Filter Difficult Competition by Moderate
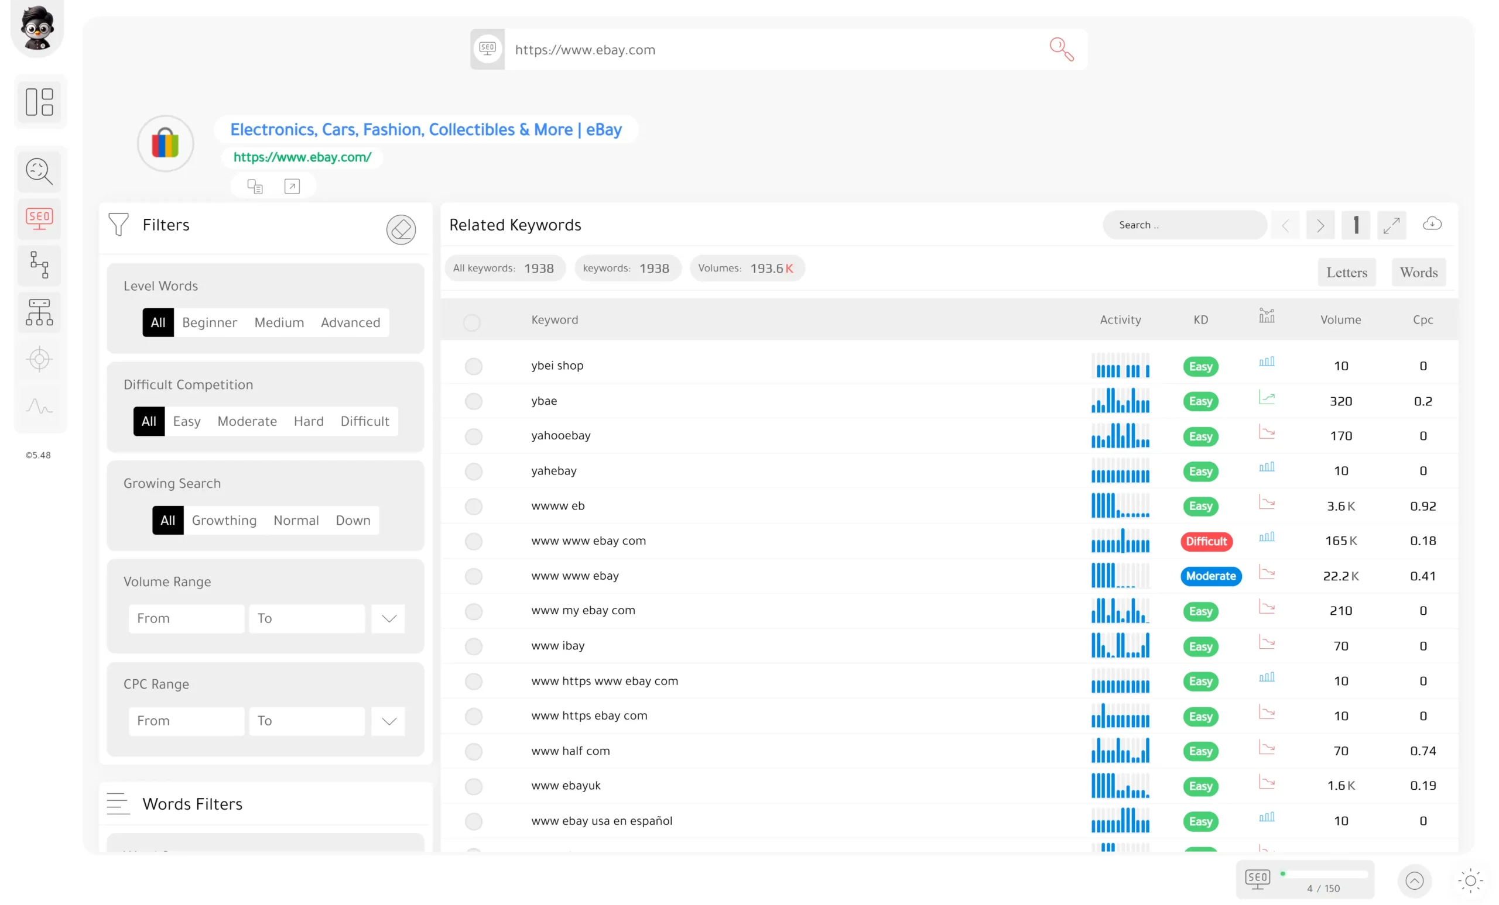This screenshot has width=1499, height=905. pos(247,421)
